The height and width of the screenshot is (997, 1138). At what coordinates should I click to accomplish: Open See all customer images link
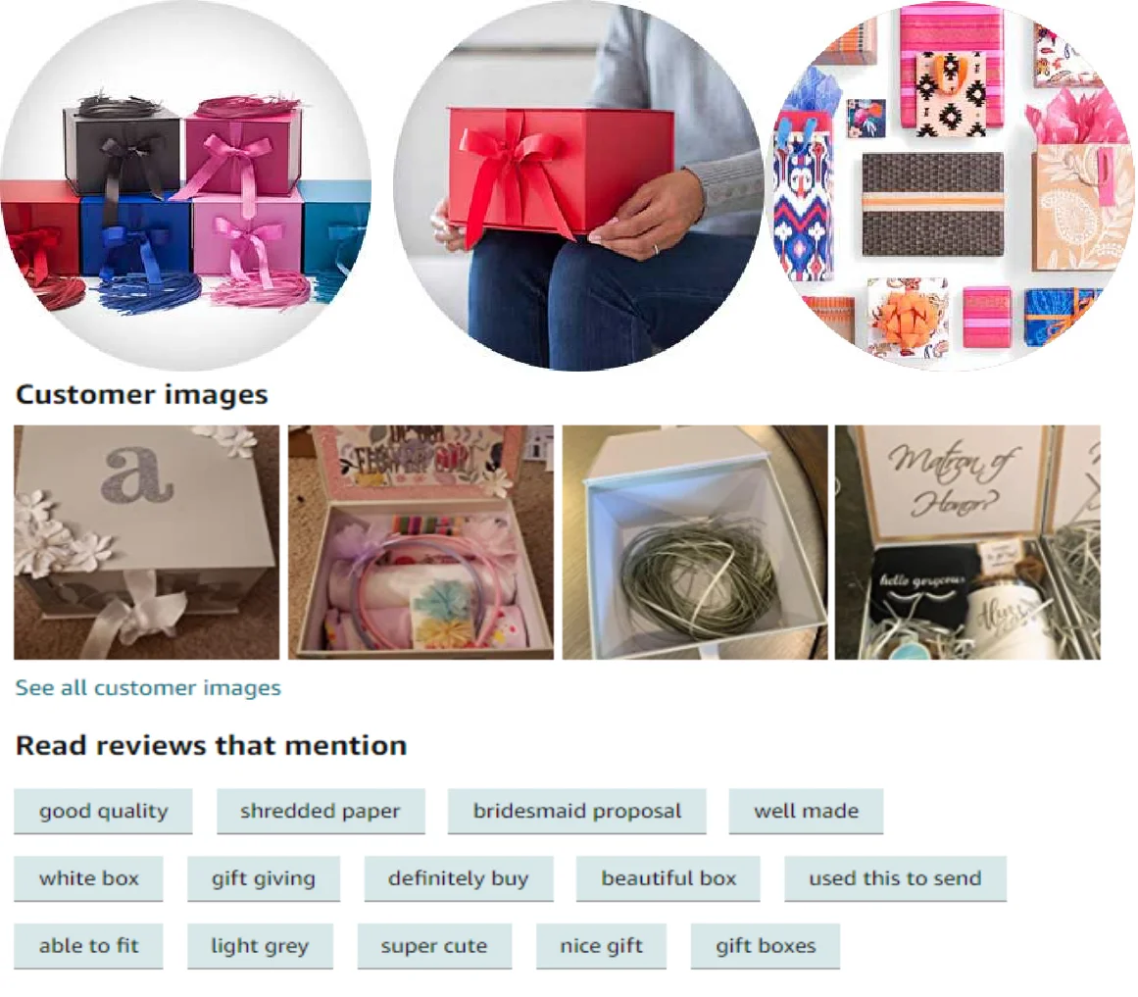148,688
